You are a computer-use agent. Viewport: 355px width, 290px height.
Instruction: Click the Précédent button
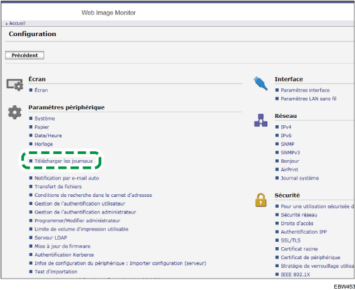(25, 55)
